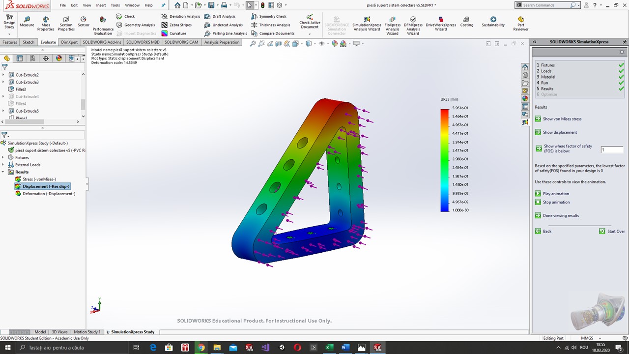Open the DimXpertManager crosshair tab icon
This screenshot has width=629, height=354.
(x=46, y=58)
